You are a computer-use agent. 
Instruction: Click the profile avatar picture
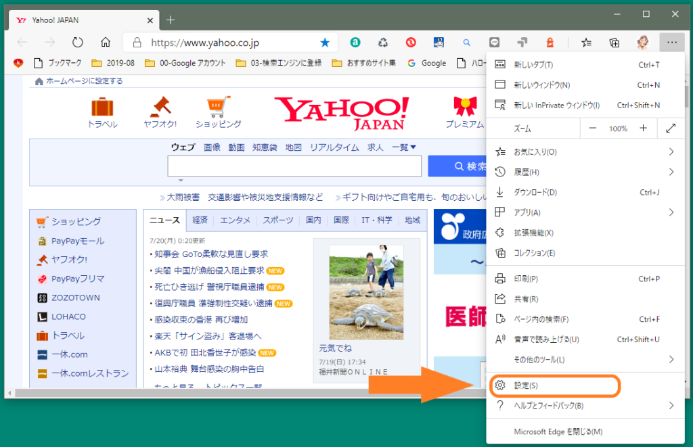click(x=643, y=42)
